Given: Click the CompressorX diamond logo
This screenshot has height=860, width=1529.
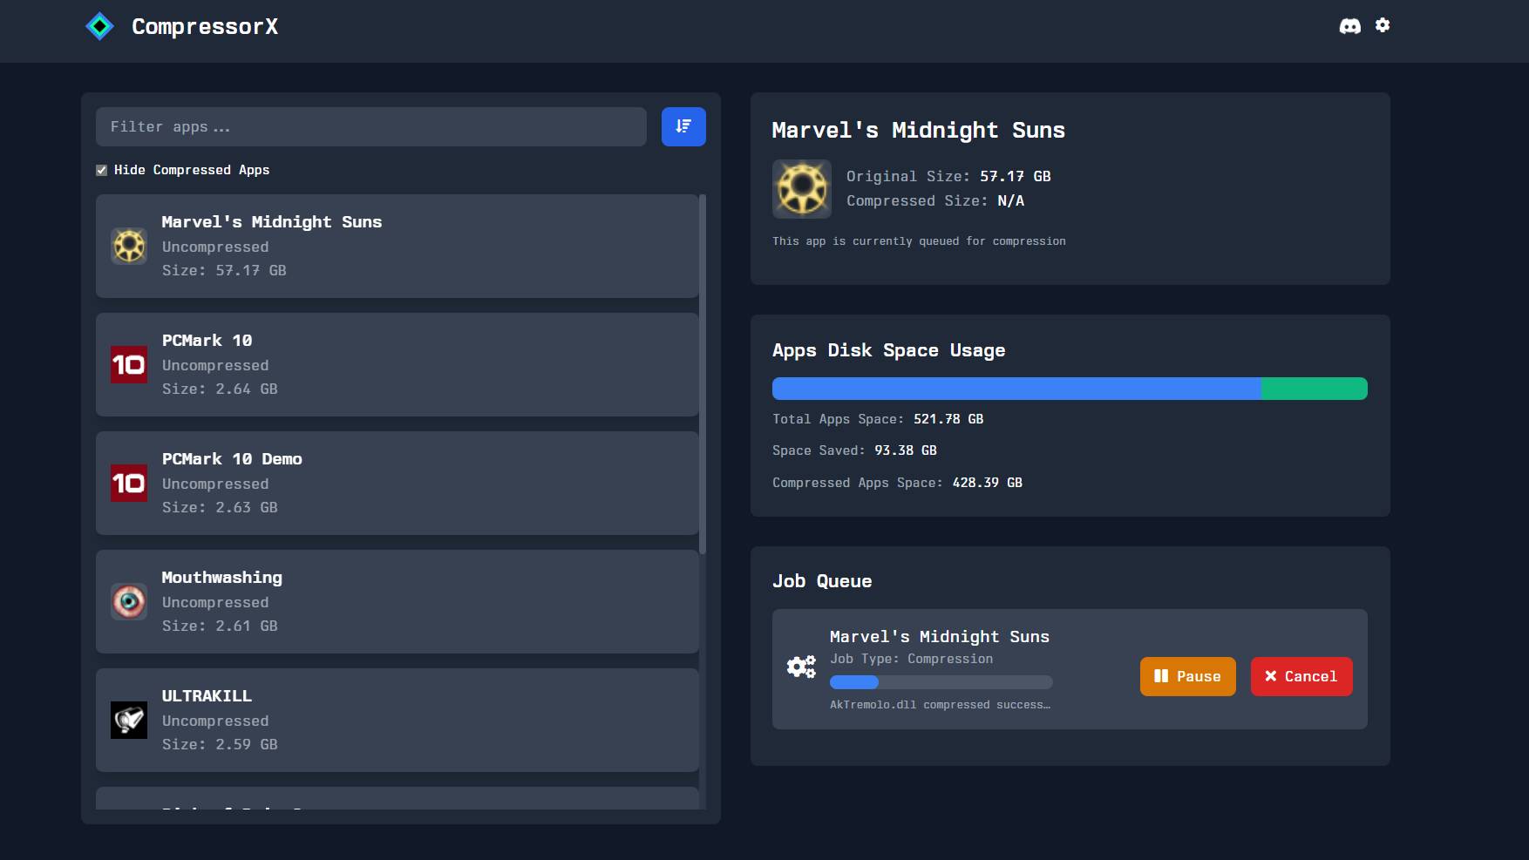Looking at the screenshot, I should 100,26.
